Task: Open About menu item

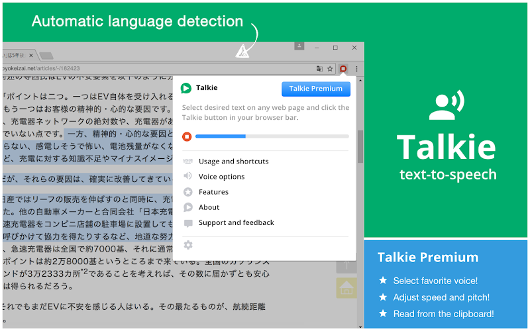Action: (209, 207)
